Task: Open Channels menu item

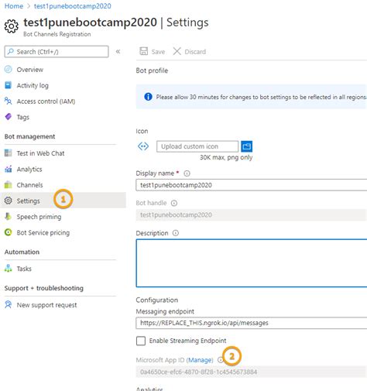Action: click(29, 185)
